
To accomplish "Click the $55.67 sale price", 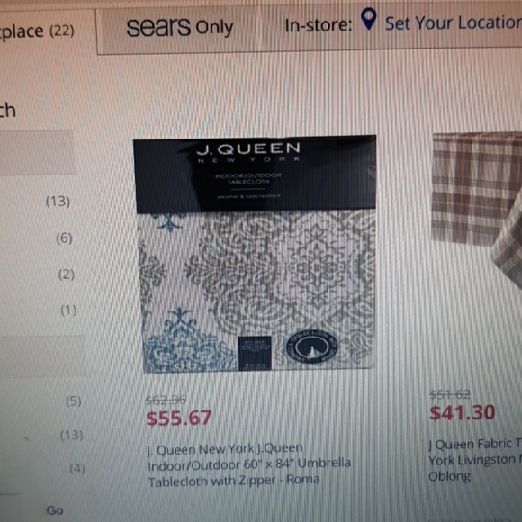I will coord(179,418).
